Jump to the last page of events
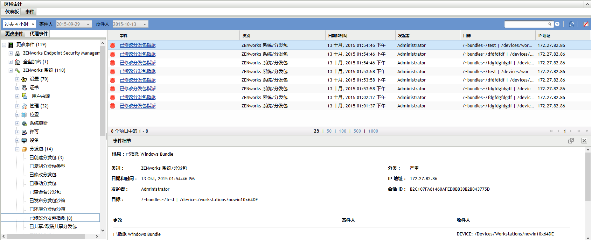The width and height of the screenshot is (592, 240). coord(579,131)
